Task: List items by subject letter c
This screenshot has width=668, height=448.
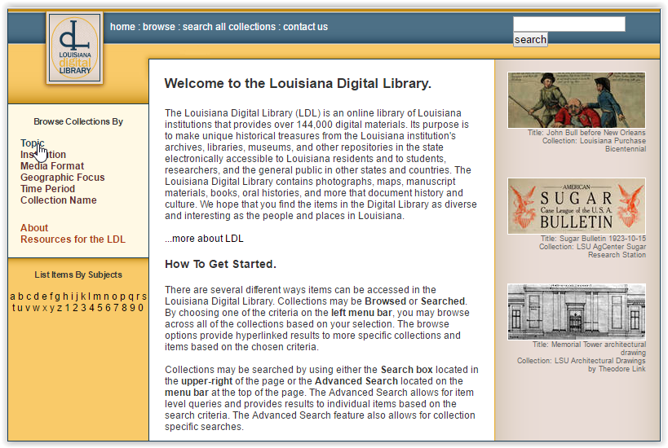Action: (29, 296)
